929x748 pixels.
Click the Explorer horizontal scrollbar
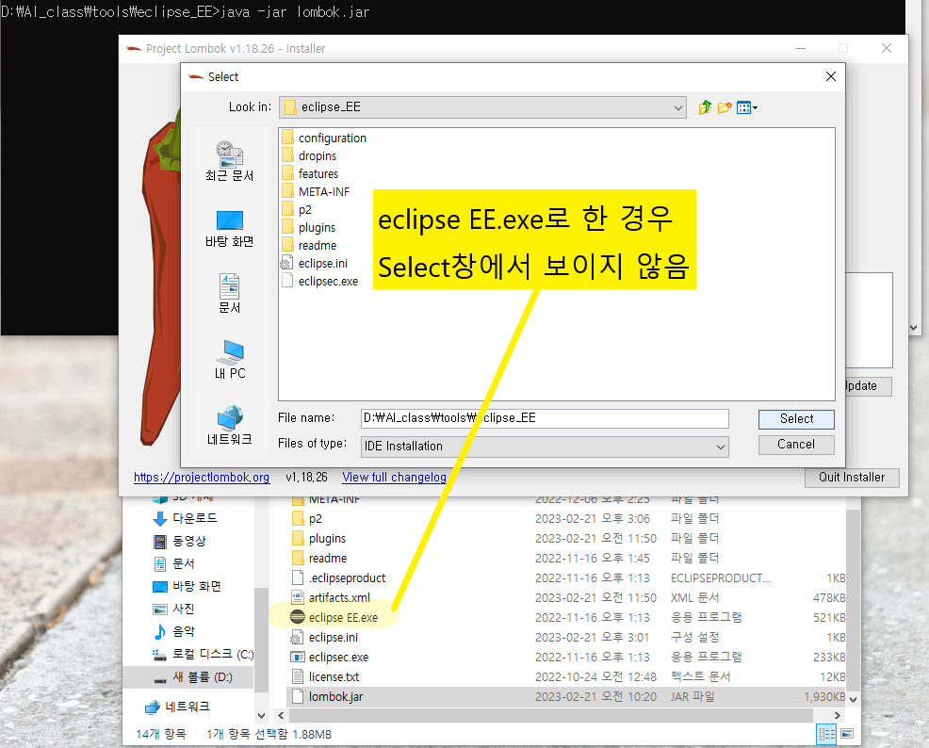550,715
